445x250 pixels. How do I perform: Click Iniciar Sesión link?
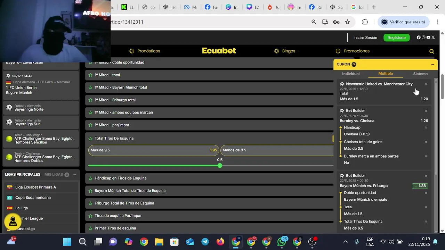pyautogui.click(x=365, y=37)
